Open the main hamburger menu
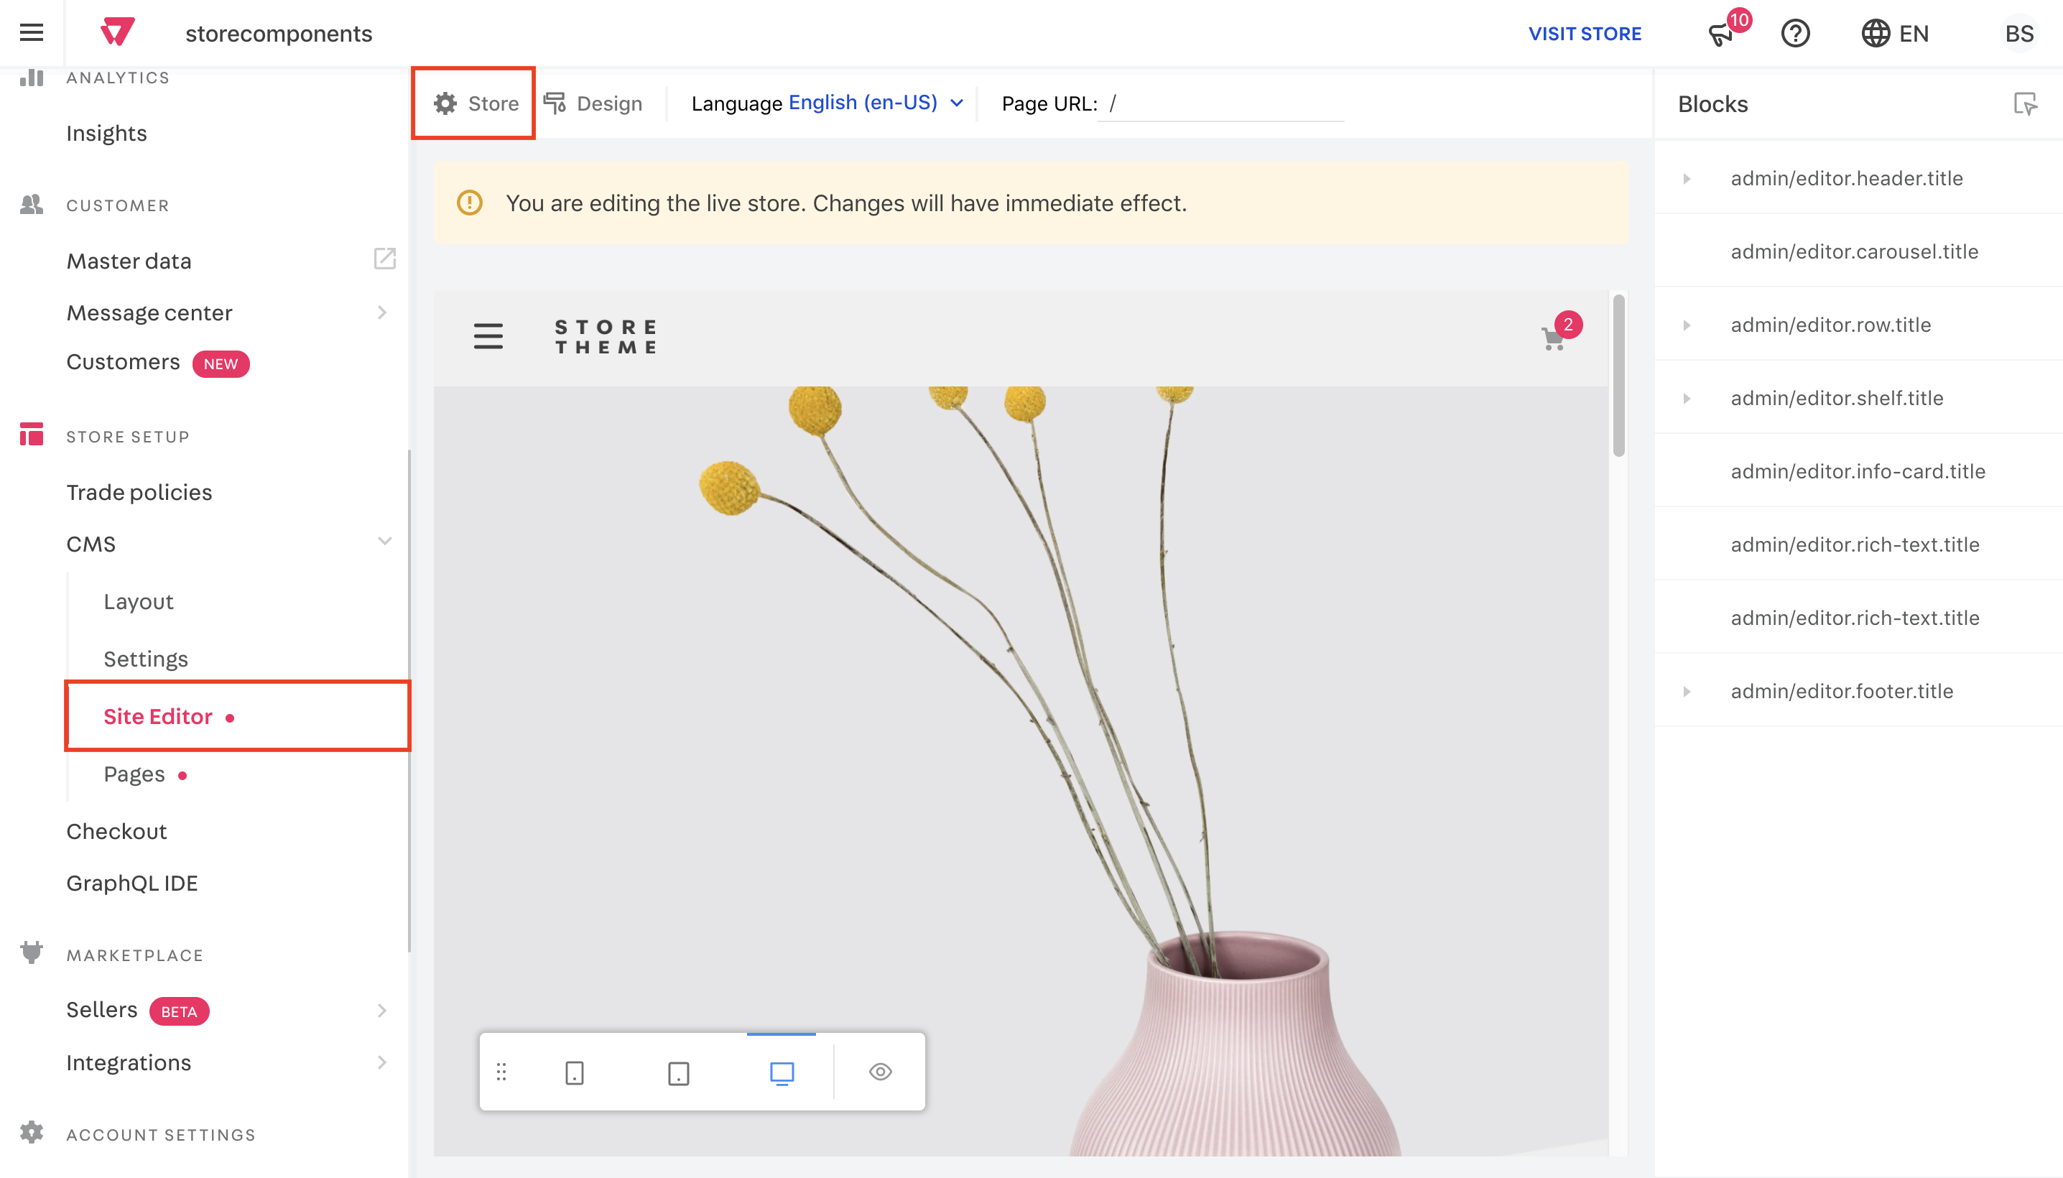The height and width of the screenshot is (1178, 2063). click(32, 33)
